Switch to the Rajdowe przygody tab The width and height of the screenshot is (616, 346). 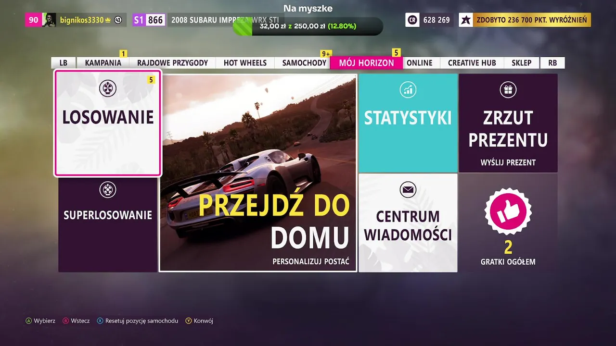pyautogui.click(x=172, y=63)
